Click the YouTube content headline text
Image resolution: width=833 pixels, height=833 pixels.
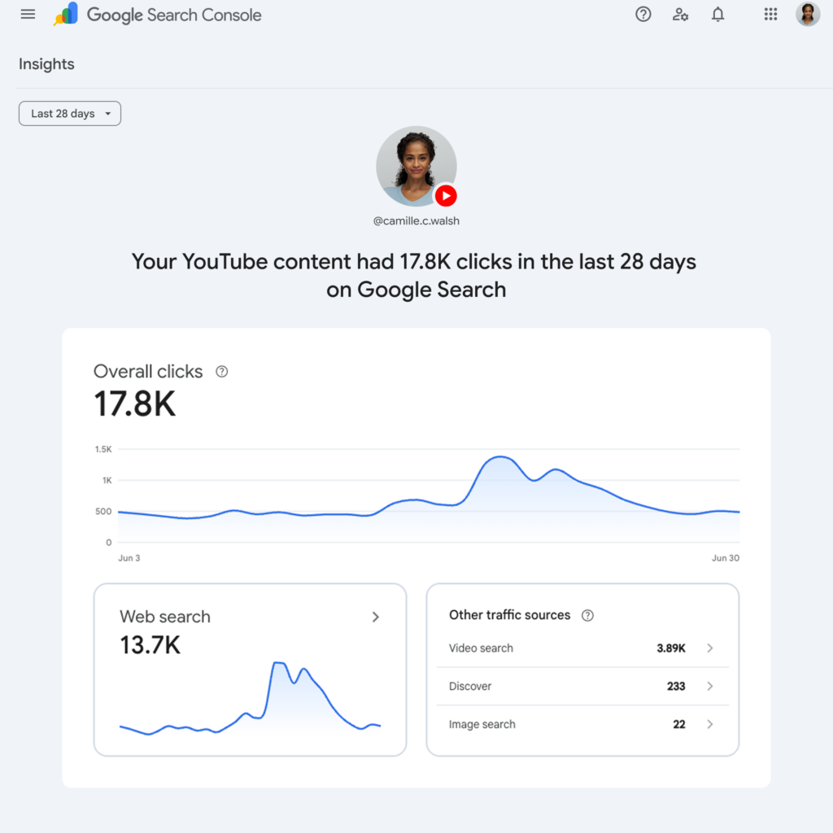[414, 276]
